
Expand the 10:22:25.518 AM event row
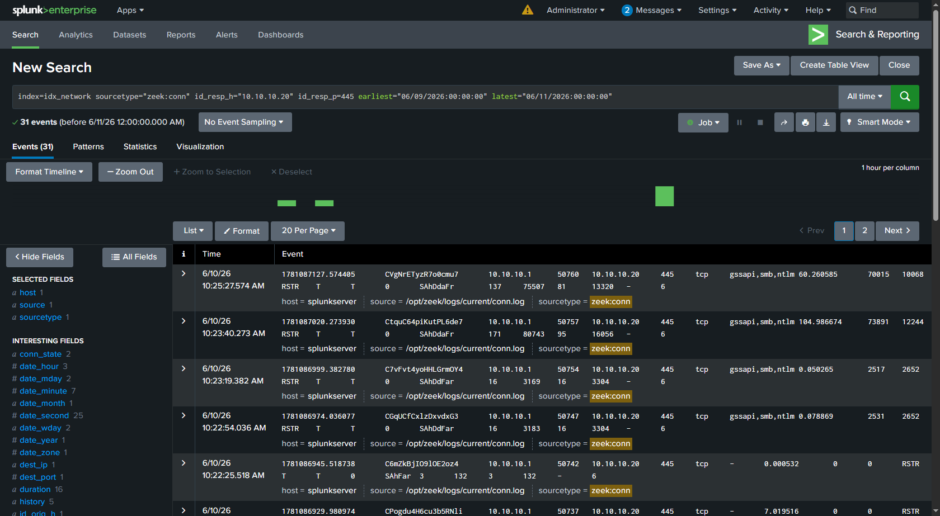point(184,463)
